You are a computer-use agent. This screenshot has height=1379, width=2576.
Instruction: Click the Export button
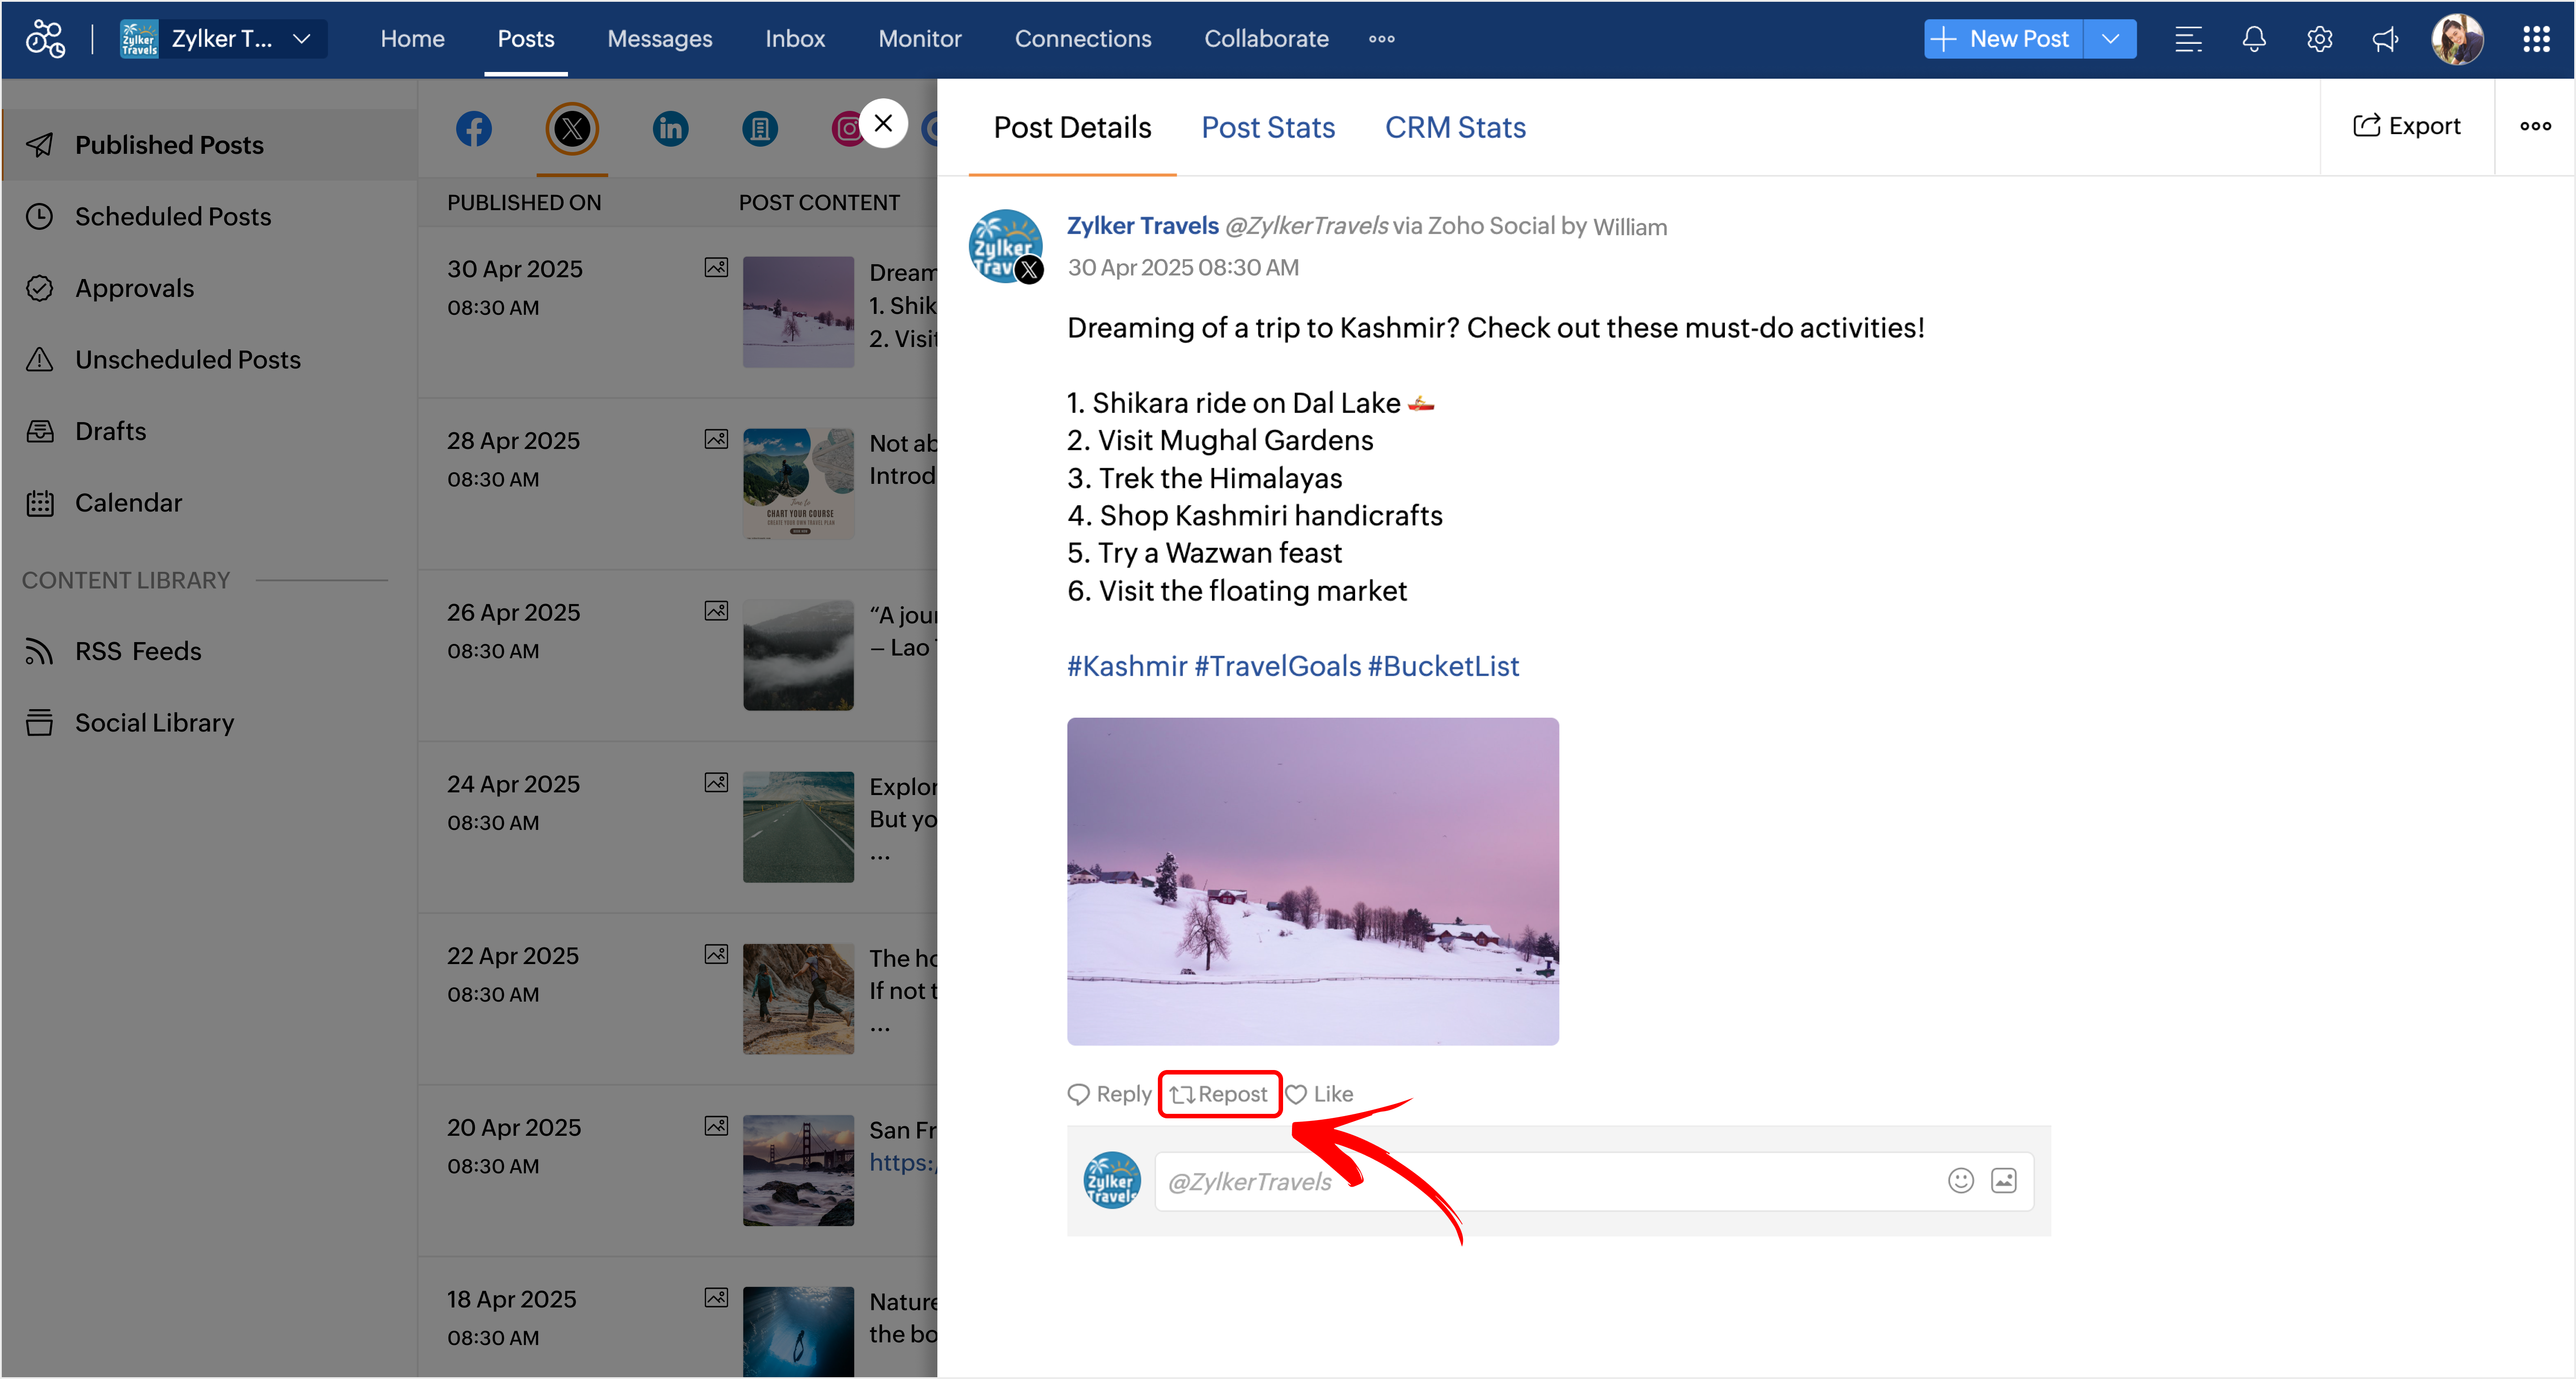click(x=2406, y=126)
